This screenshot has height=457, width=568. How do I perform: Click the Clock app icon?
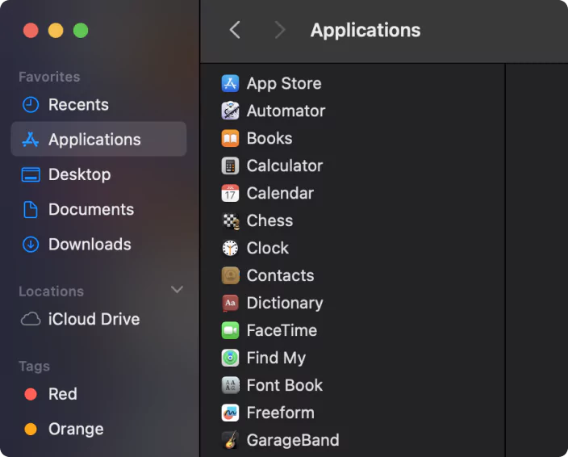click(x=230, y=248)
